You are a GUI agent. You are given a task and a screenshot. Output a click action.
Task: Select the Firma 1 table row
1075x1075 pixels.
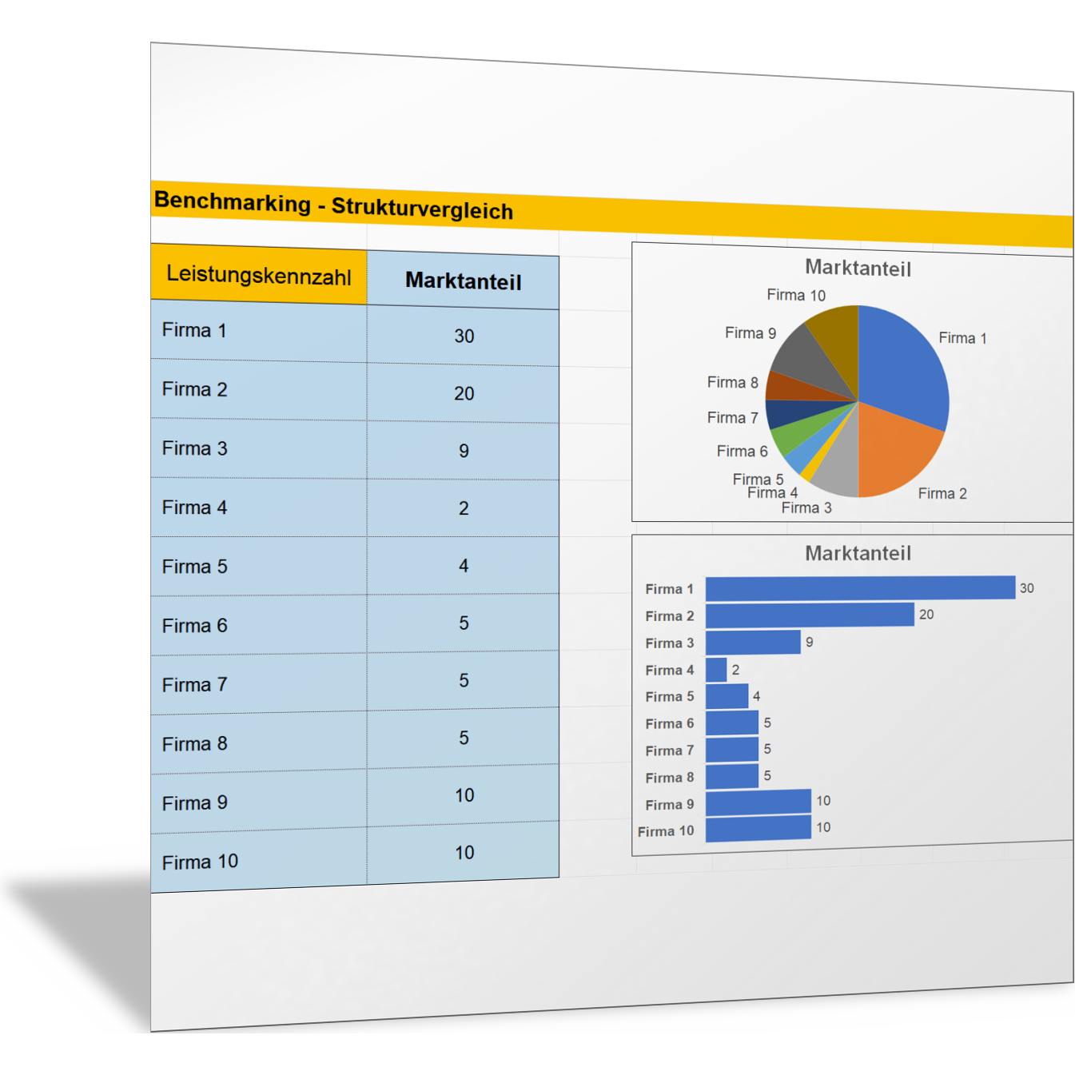pyautogui.click(x=194, y=330)
